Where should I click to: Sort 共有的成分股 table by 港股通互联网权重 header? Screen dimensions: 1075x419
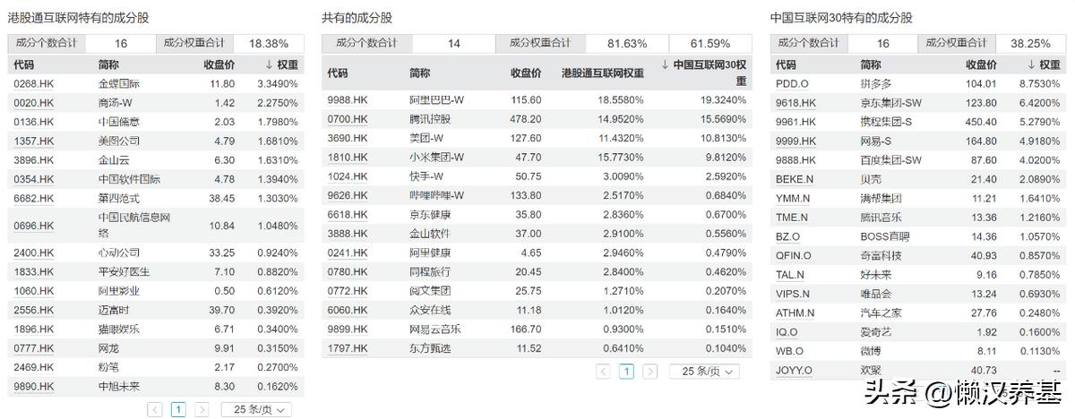click(x=602, y=73)
